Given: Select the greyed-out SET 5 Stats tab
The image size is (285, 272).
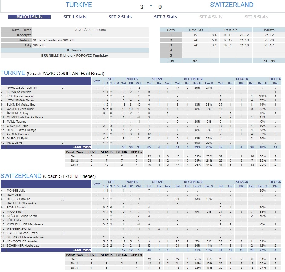Looking at the screenshot, I should coord(256,17).
